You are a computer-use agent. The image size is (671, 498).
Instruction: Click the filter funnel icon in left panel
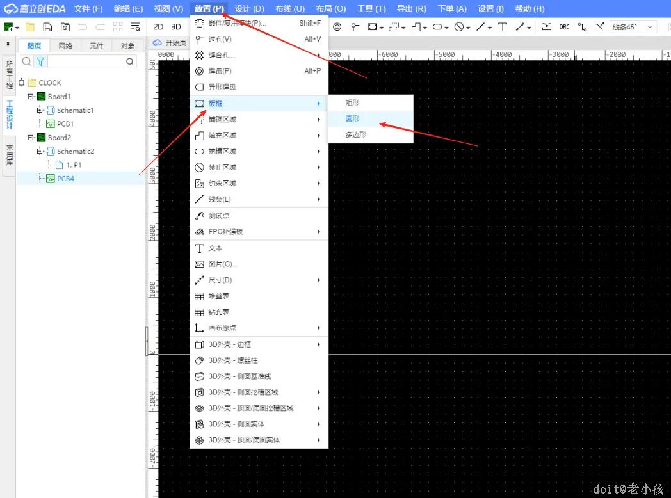click(40, 61)
